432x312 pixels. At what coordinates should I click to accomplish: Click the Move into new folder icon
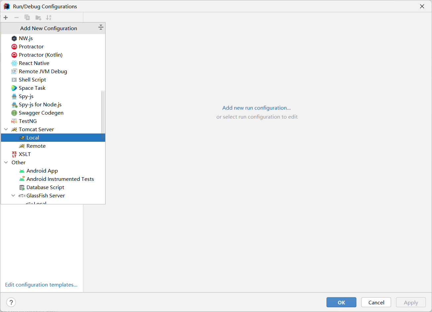click(38, 18)
